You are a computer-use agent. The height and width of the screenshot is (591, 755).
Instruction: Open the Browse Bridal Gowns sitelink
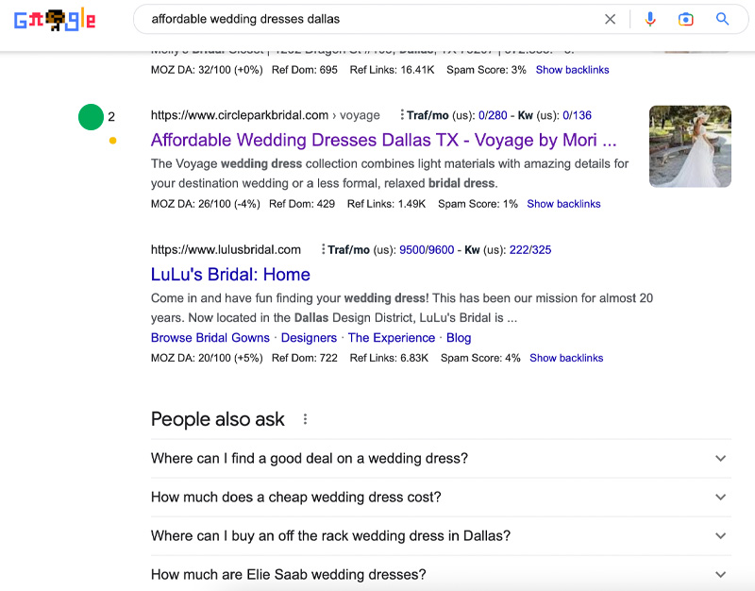pyautogui.click(x=210, y=338)
